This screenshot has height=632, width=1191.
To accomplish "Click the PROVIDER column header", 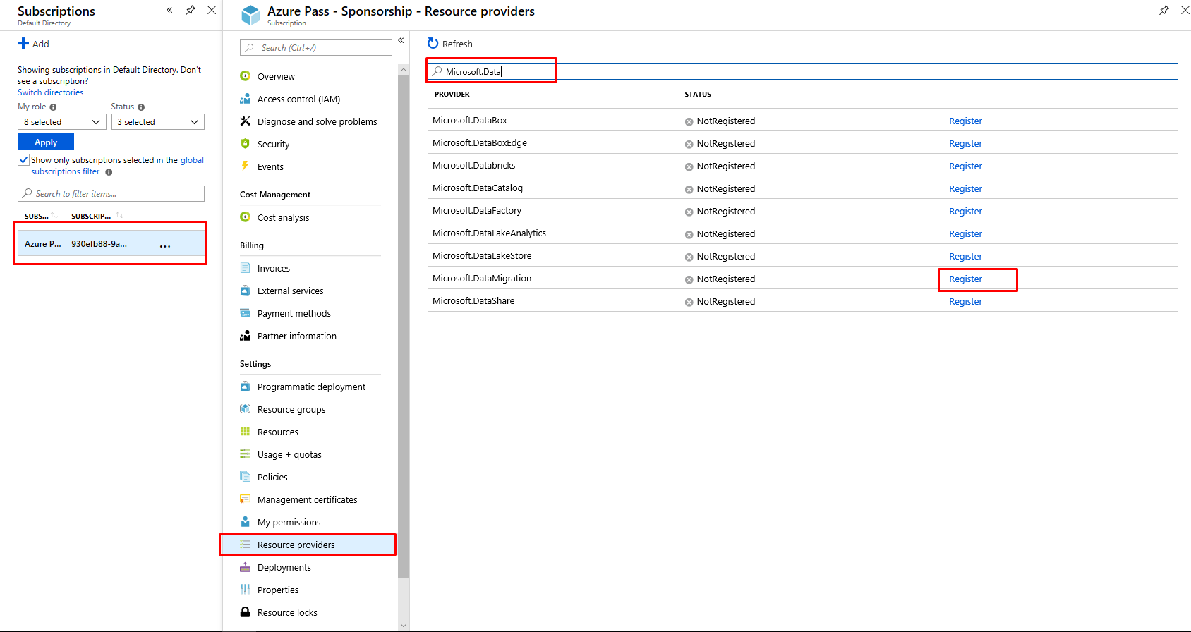I will pyautogui.click(x=452, y=94).
